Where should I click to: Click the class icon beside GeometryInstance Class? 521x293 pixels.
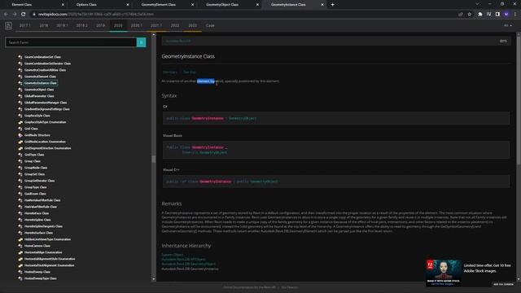tap(20, 83)
